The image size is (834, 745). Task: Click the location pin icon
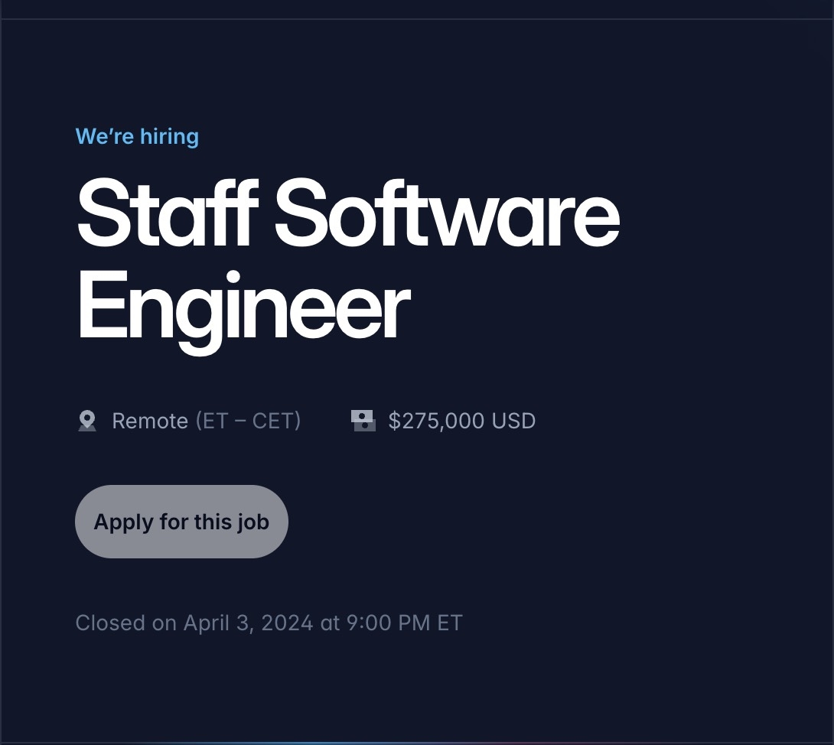click(87, 421)
